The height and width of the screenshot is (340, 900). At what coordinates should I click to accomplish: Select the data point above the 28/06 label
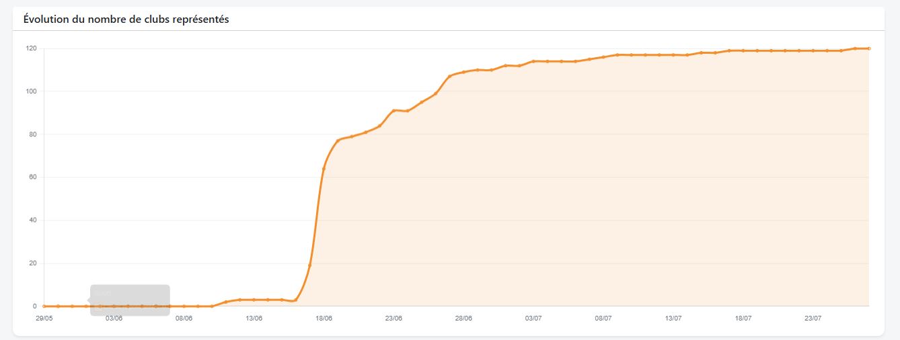(463, 72)
